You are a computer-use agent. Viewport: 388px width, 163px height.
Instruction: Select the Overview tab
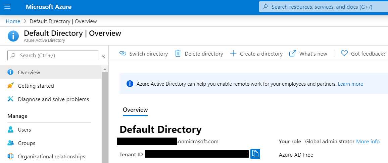135,110
